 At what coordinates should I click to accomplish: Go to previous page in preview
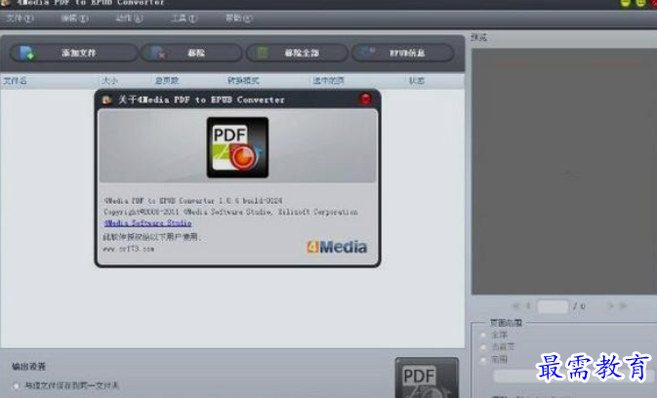coord(528,306)
